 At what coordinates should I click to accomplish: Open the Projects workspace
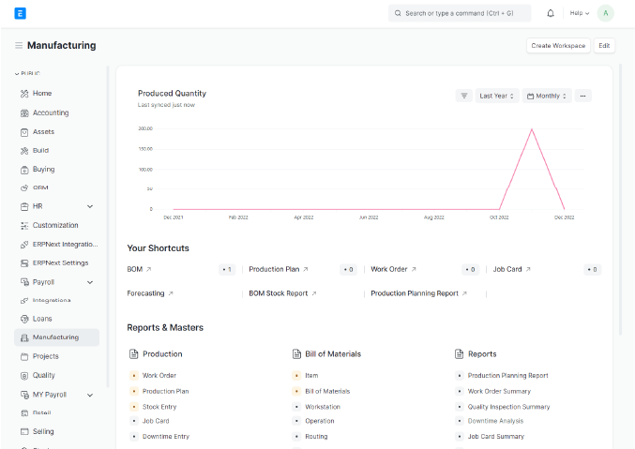click(x=56, y=357)
